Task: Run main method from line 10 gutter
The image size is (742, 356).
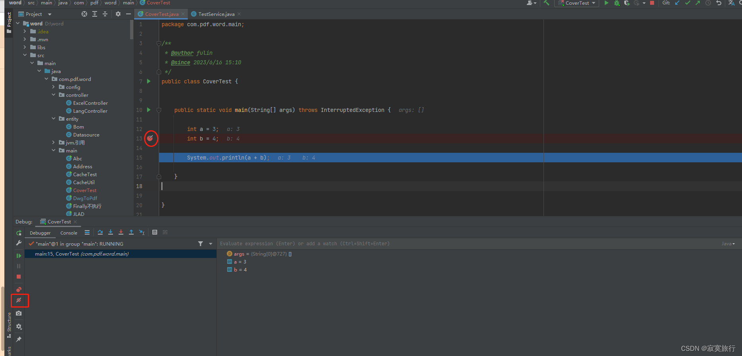Action: pos(149,110)
